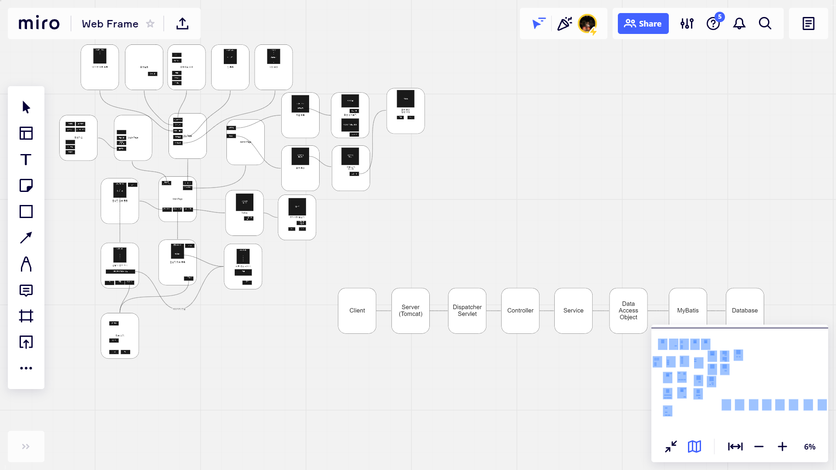
Task: Open the Web Frame board title
Action: 110,24
